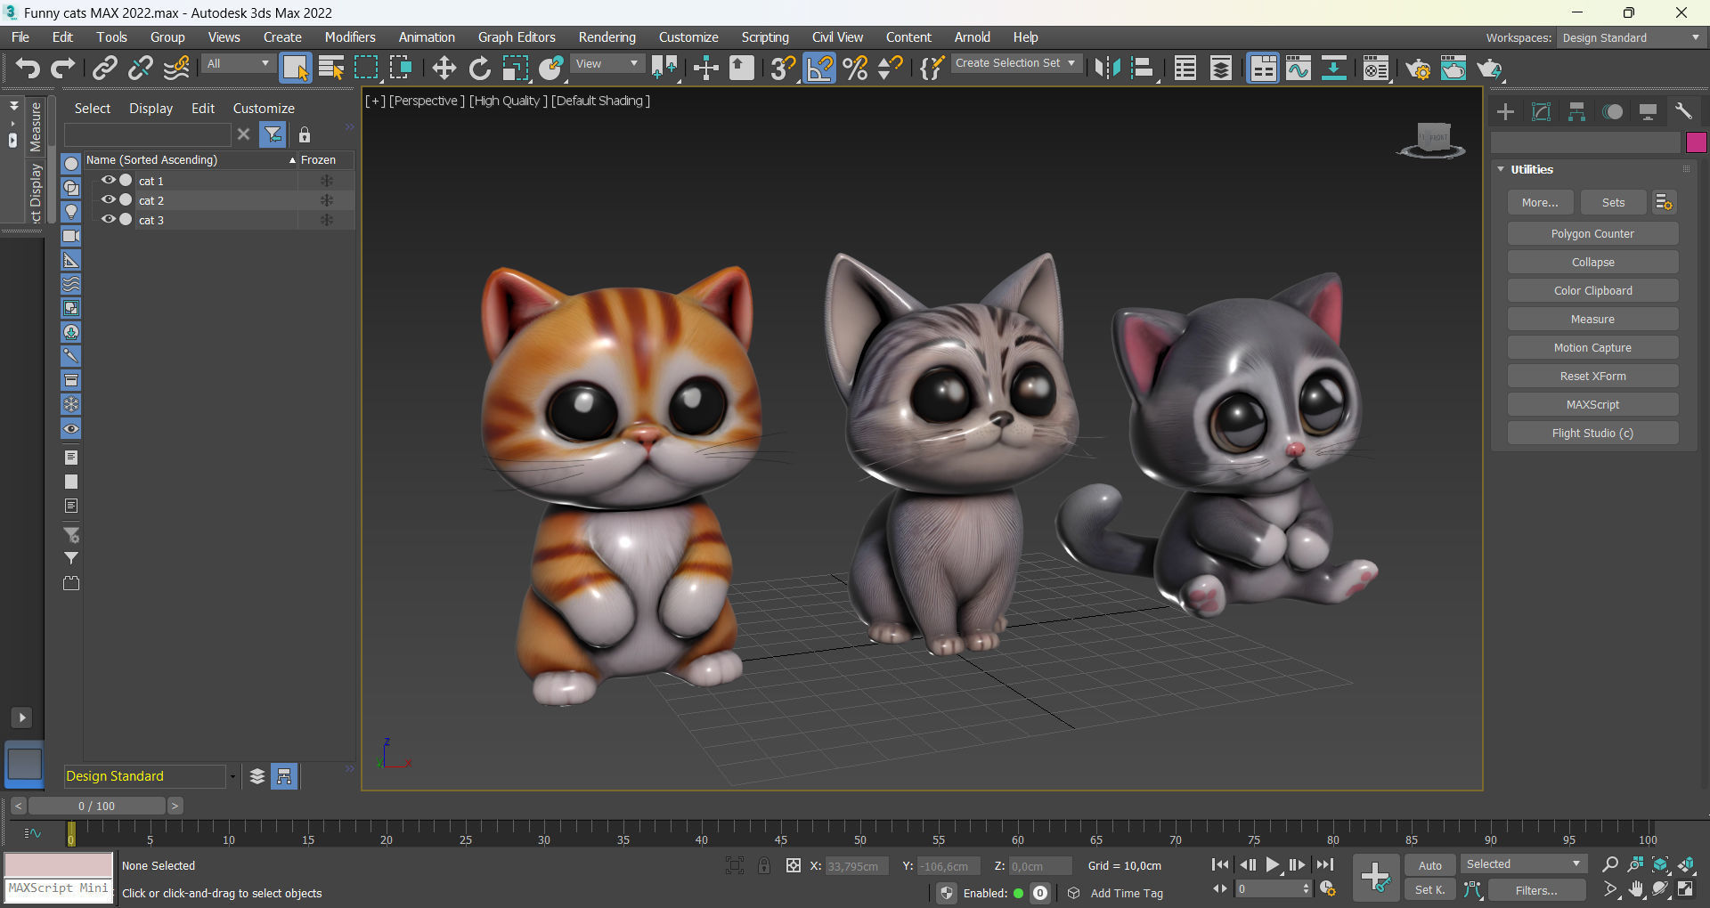Click the Color Clipboard button

point(1592,290)
